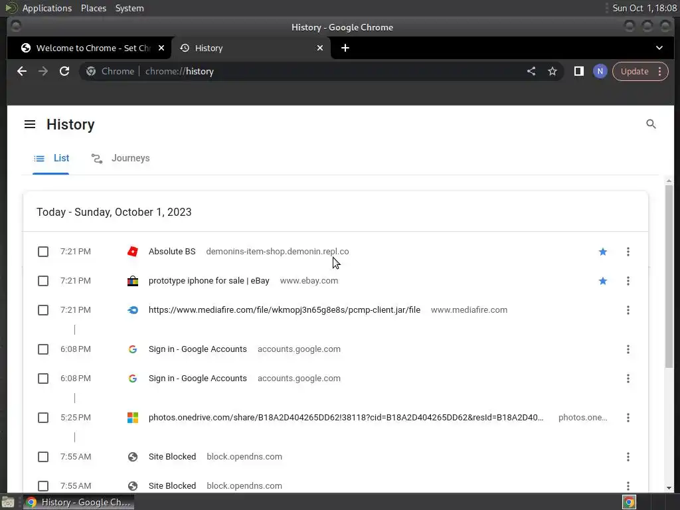Open the Applications menu
This screenshot has height=510, width=680.
tap(47, 8)
